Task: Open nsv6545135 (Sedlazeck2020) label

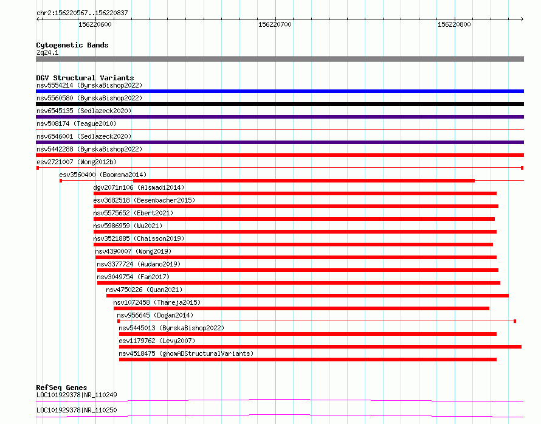Action: click(x=84, y=111)
